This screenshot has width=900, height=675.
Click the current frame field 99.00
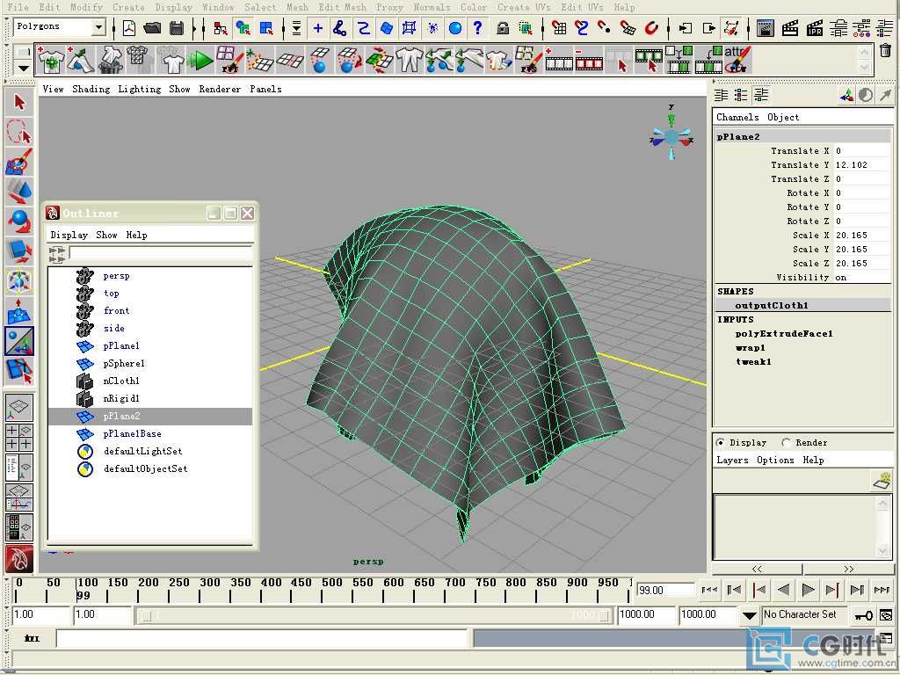tap(664, 590)
